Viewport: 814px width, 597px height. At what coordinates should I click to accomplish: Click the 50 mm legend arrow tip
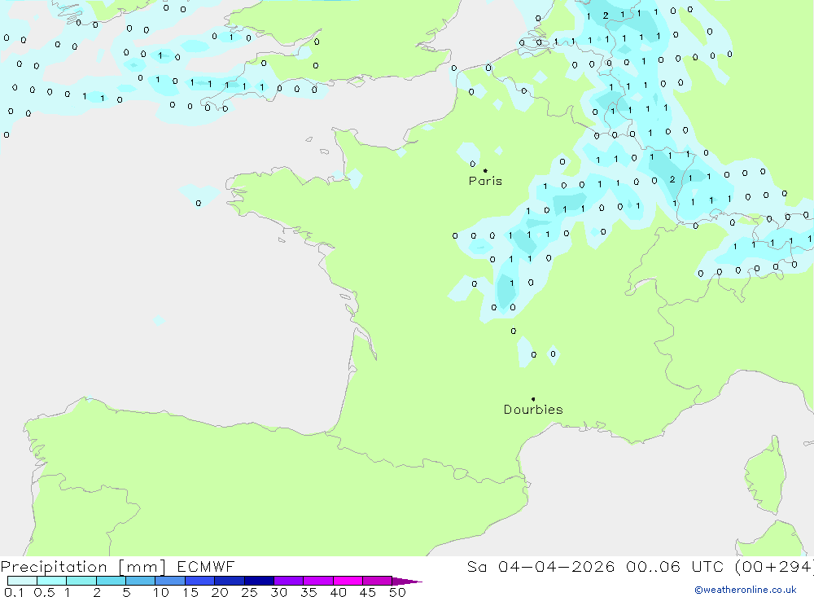click(407, 582)
